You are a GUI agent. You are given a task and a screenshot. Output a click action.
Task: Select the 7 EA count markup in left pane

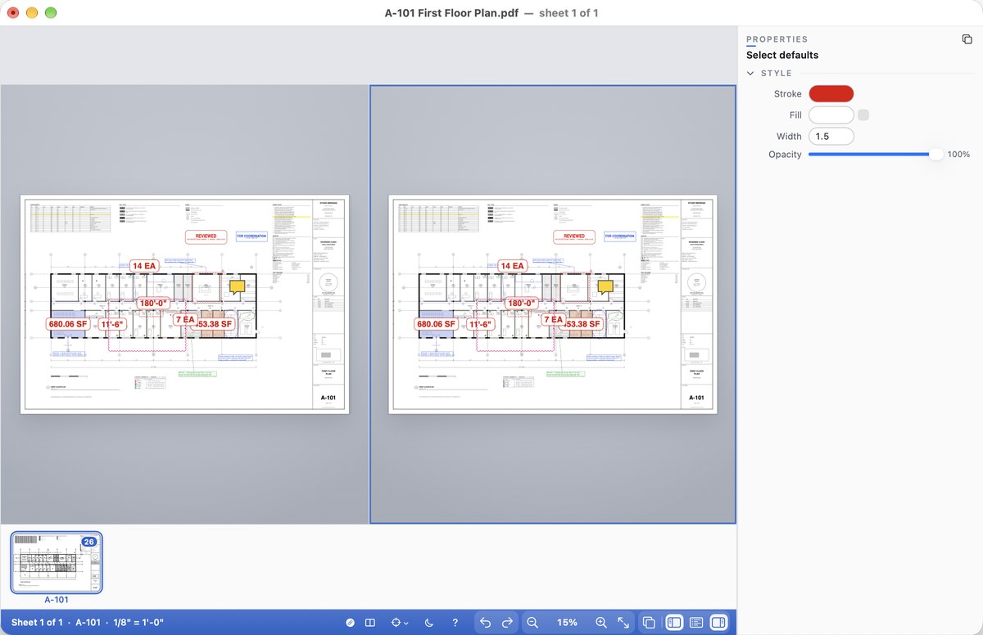(185, 319)
